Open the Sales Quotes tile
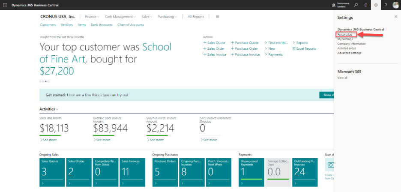The width and height of the screenshot is (401, 192). pyautogui.click(x=52, y=172)
